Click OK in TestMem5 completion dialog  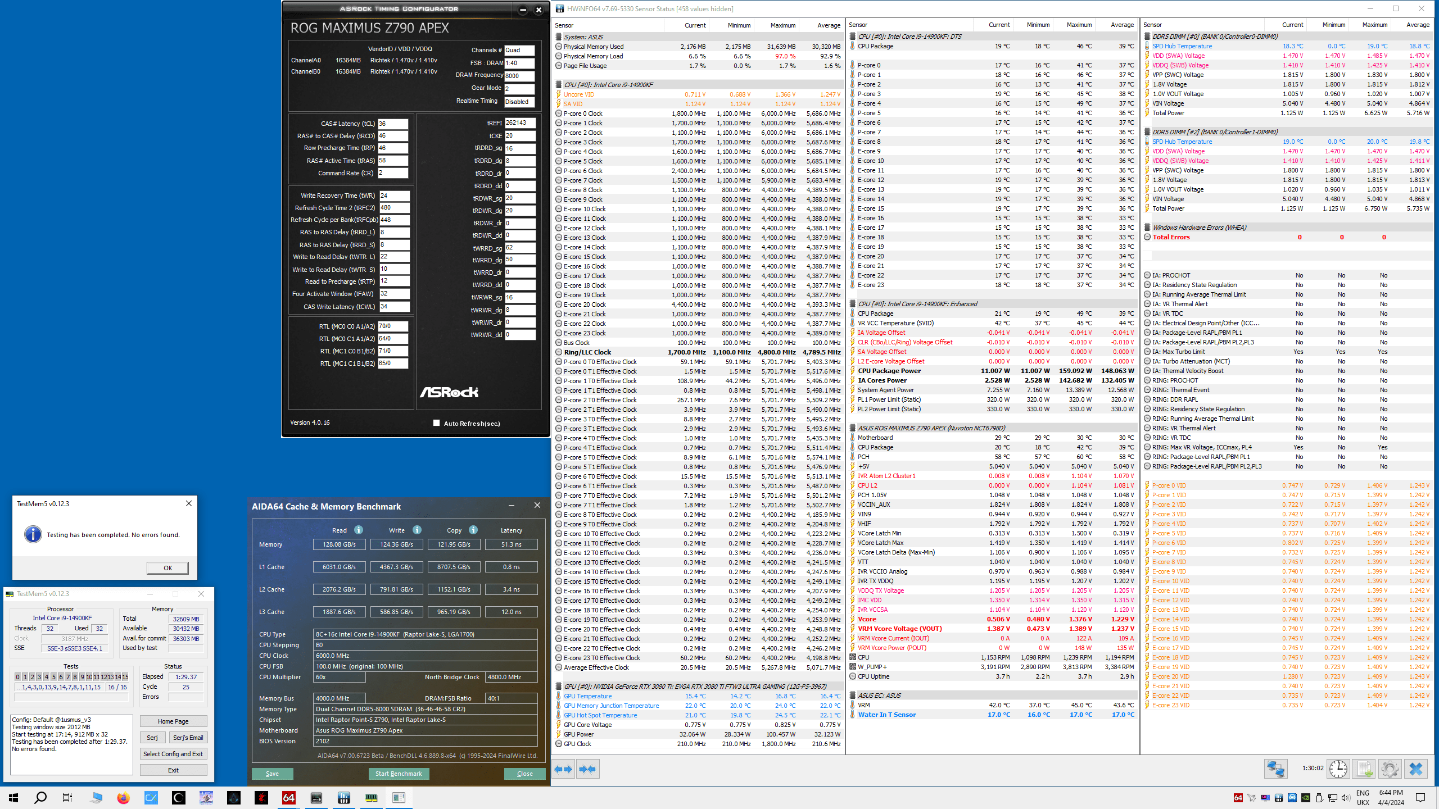168,568
